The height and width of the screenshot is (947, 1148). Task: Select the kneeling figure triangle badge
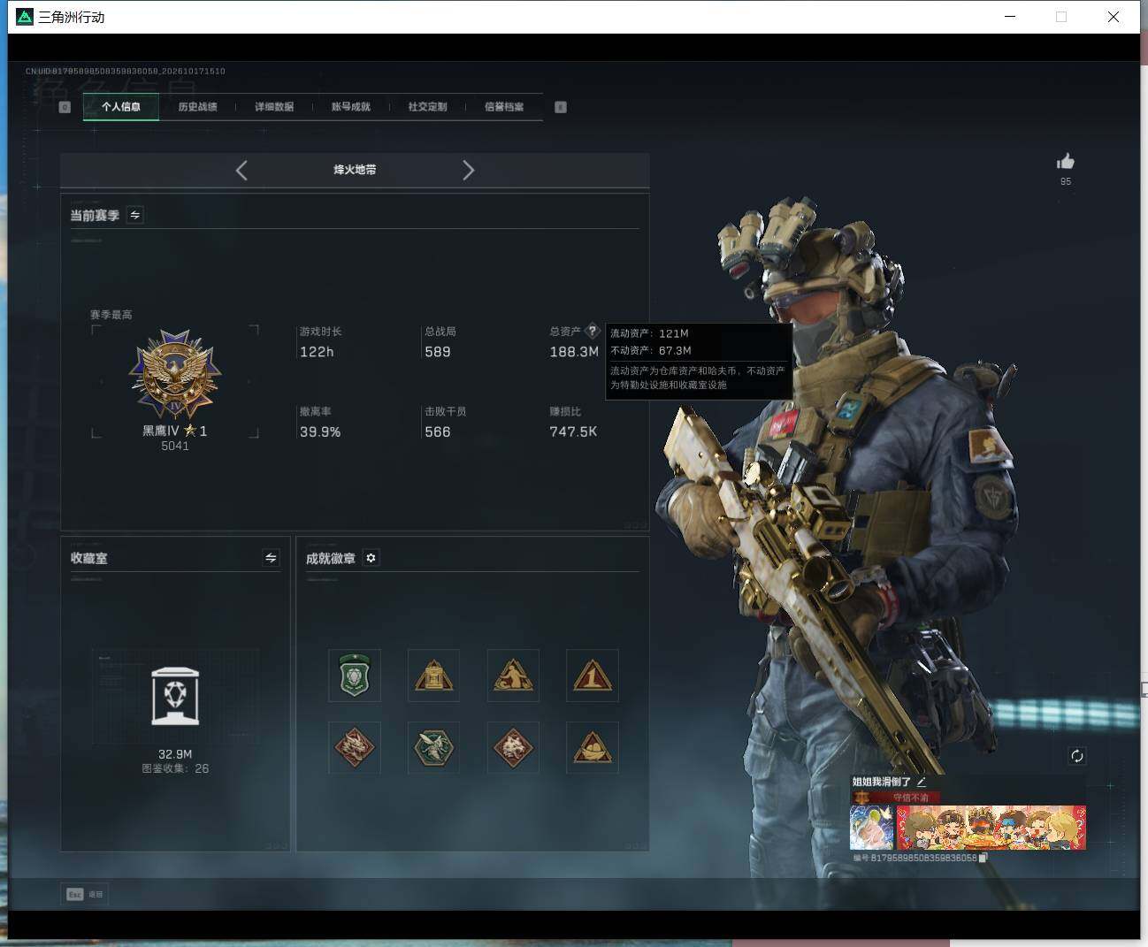(513, 676)
